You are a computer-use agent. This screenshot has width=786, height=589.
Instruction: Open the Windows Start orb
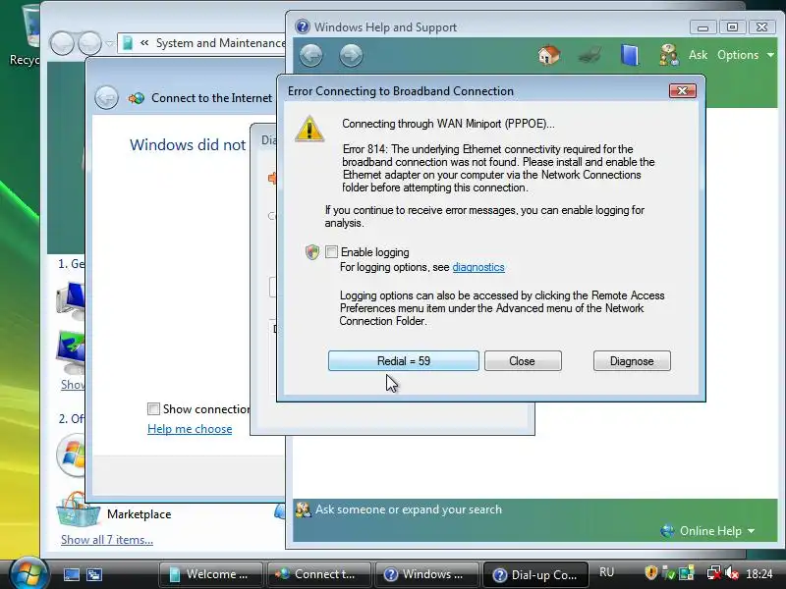[28, 573]
